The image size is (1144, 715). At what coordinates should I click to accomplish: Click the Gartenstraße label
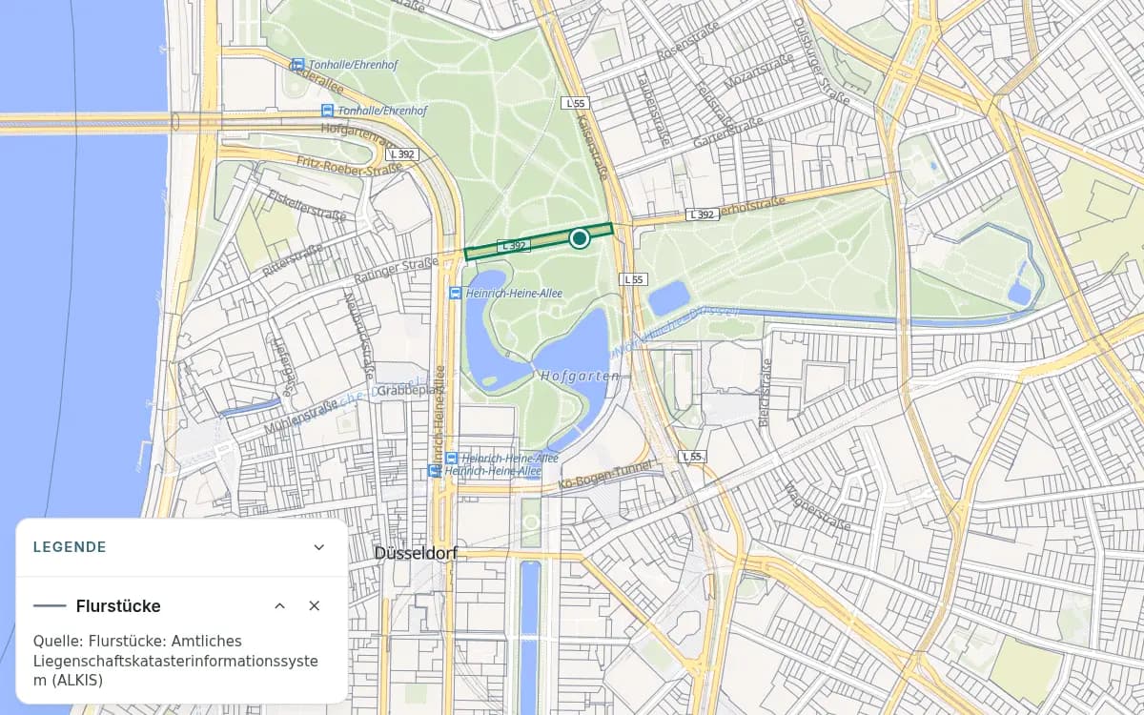(x=729, y=133)
